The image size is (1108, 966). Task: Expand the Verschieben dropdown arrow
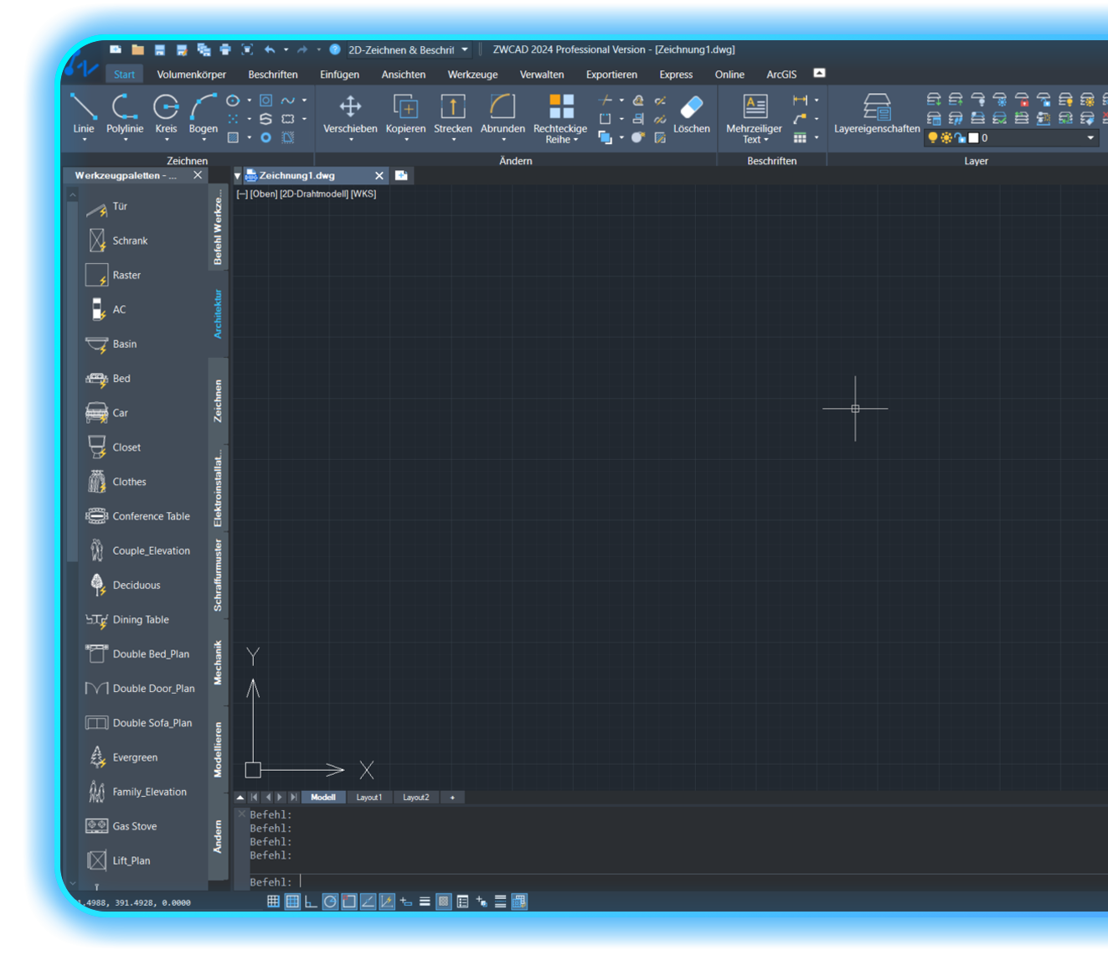click(351, 140)
